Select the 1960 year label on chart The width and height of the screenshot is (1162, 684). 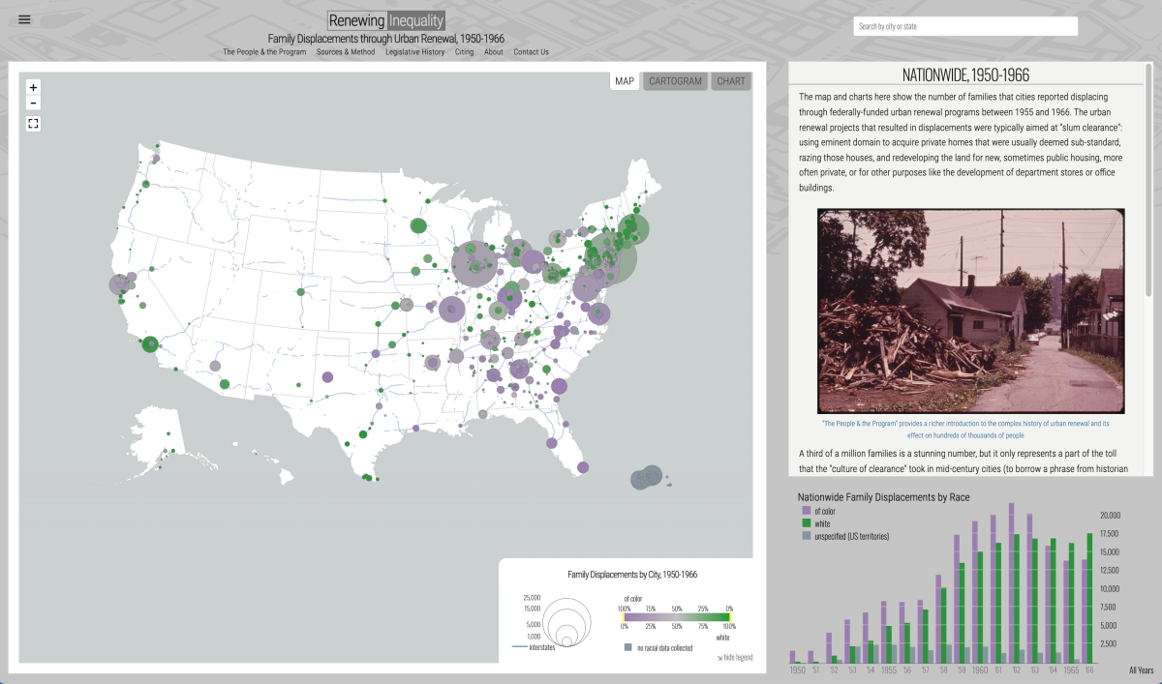980,669
